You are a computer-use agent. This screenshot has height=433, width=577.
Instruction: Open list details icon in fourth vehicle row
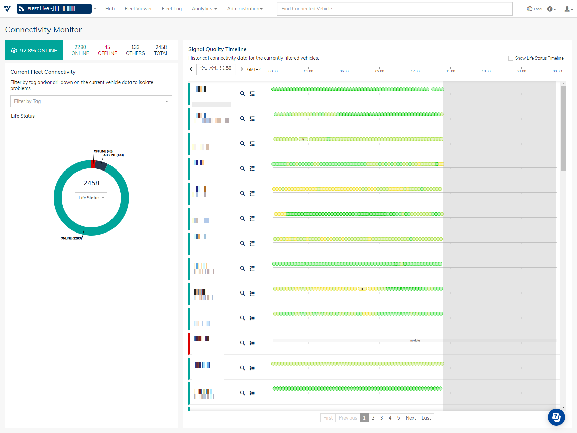pyautogui.click(x=252, y=168)
